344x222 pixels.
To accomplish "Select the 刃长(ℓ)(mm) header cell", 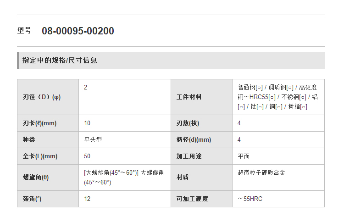I will click(x=48, y=123).
